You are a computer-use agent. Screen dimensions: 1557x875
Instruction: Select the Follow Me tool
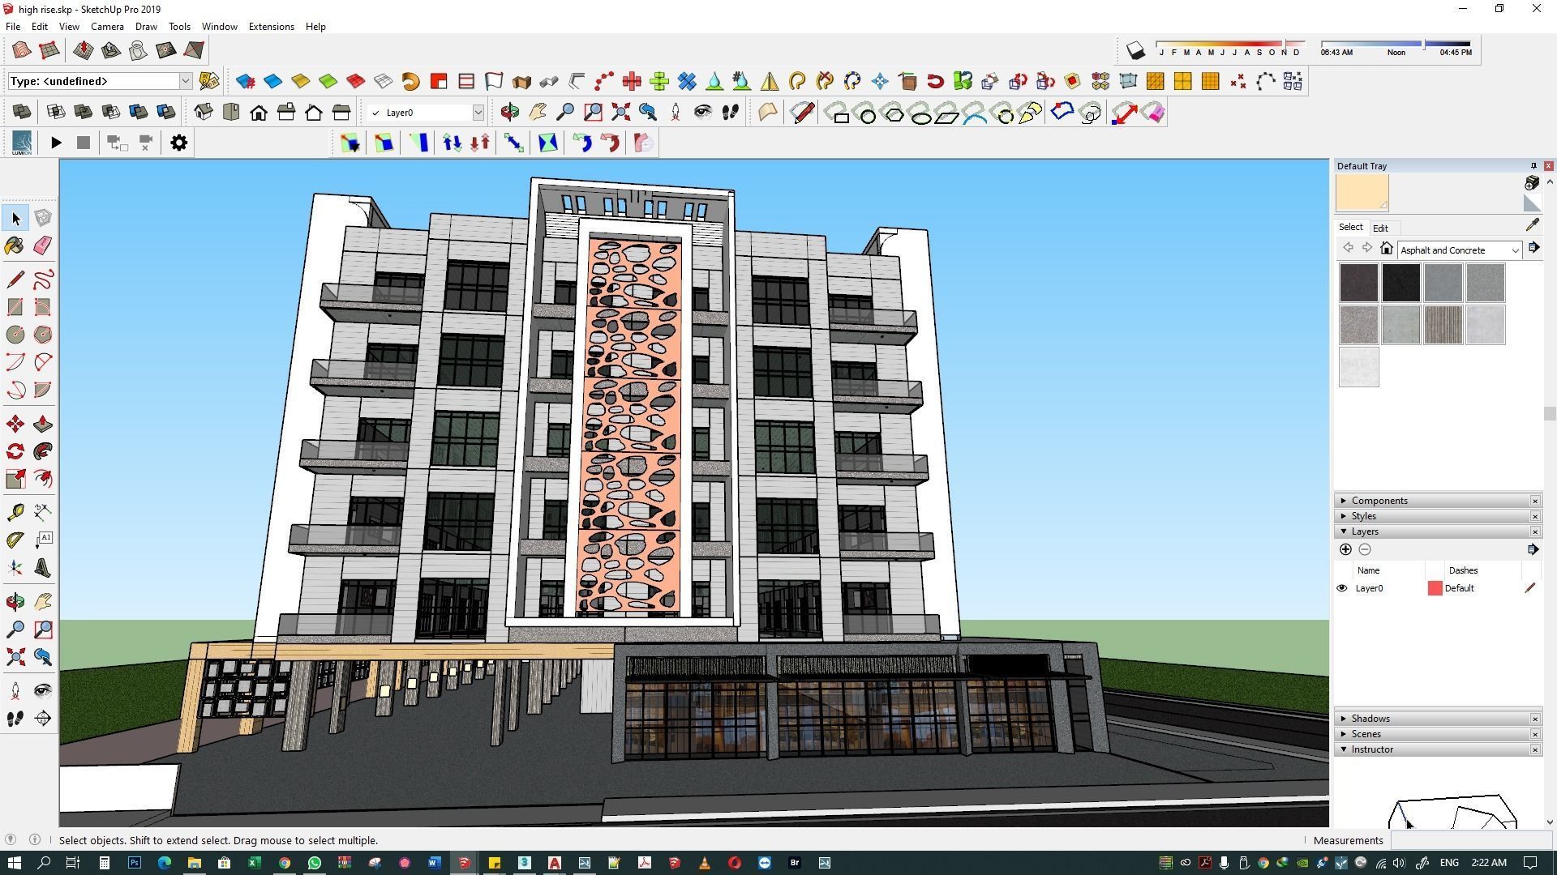pyautogui.click(x=43, y=451)
